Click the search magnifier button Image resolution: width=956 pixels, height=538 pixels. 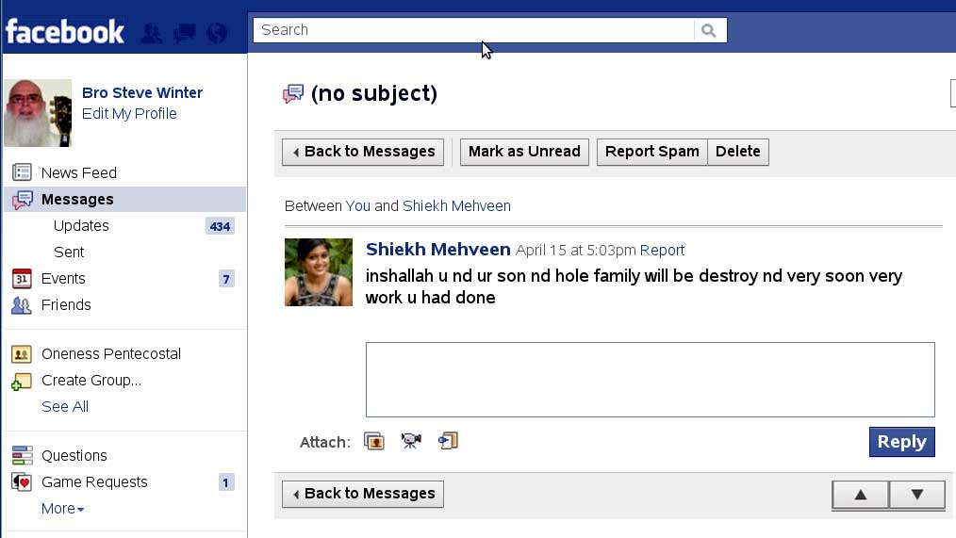[709, 30]
